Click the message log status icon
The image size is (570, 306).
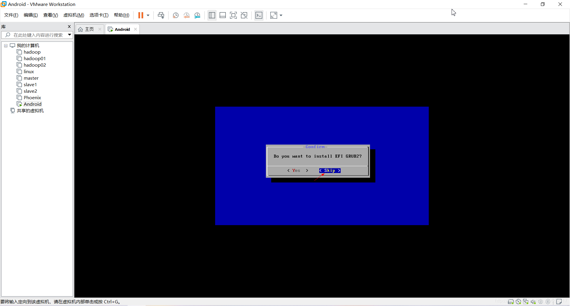click(559, 302)
